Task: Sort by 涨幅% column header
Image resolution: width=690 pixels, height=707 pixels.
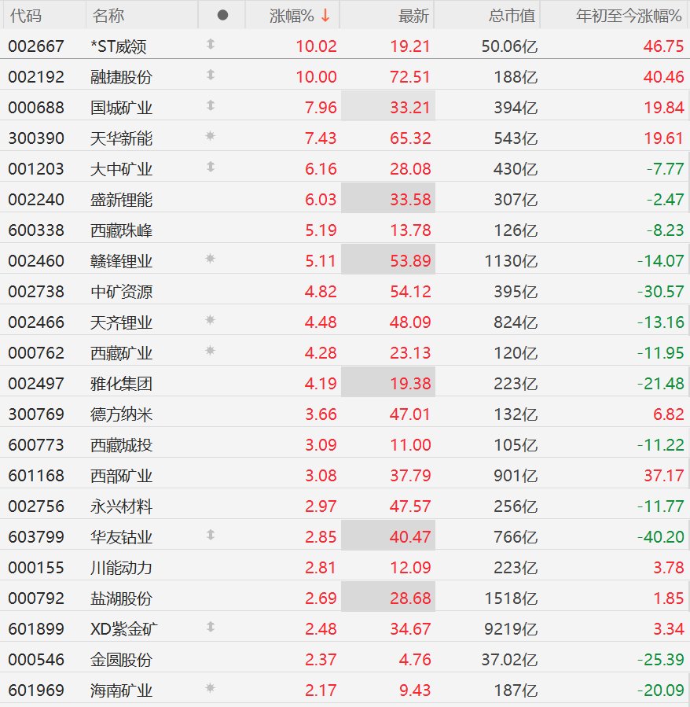Action: 292,16
